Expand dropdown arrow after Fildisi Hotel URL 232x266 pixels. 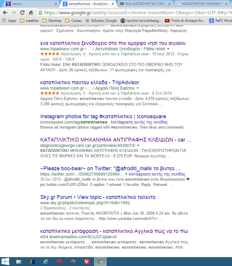click(x=168, y=49)
